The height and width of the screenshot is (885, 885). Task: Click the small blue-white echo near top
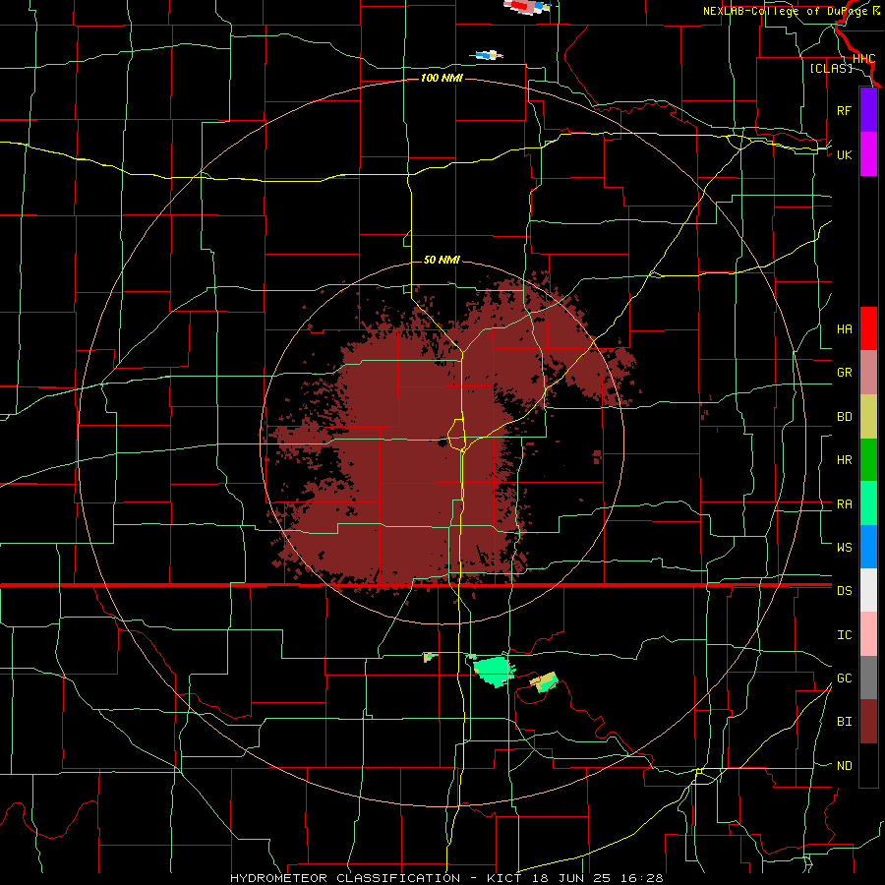tap(487, 55)
